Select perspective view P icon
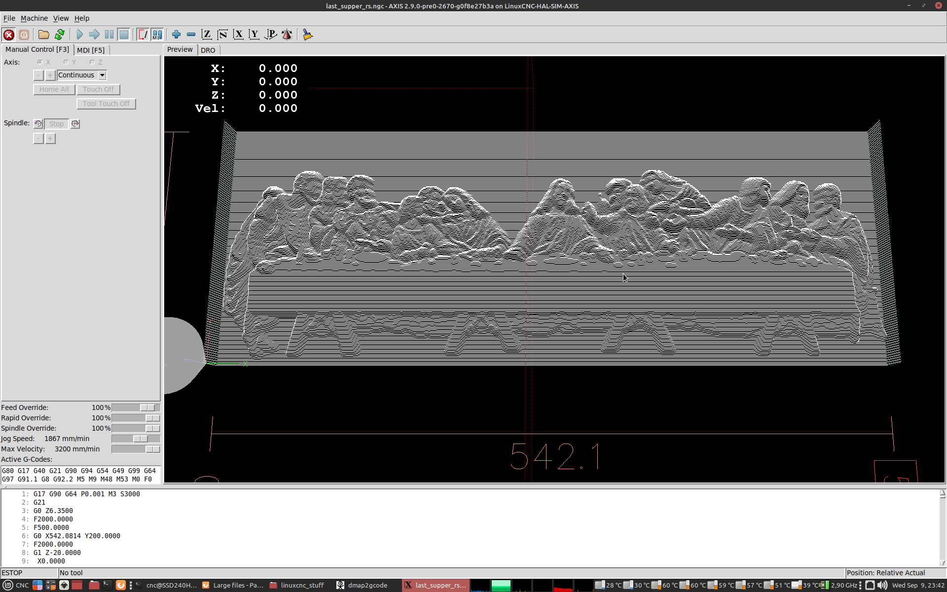 point(270,35)
